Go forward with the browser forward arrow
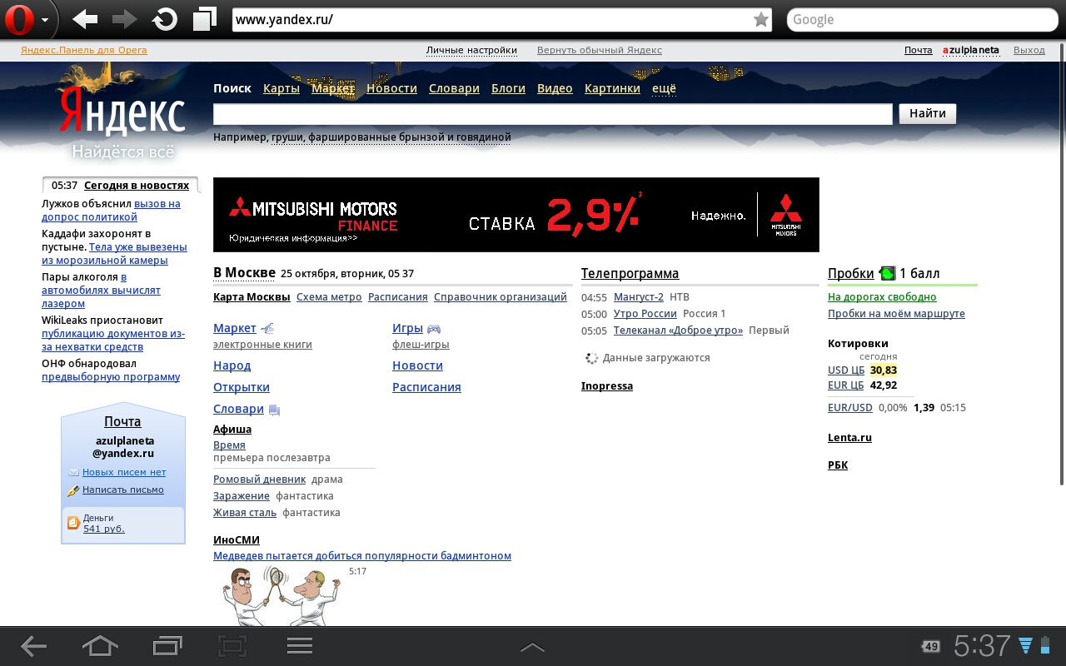Viewport: 1066px width, 666px height. [124, 19]
